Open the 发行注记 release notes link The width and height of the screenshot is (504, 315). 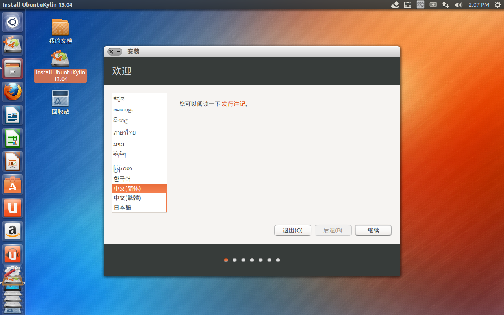point(233,104)
